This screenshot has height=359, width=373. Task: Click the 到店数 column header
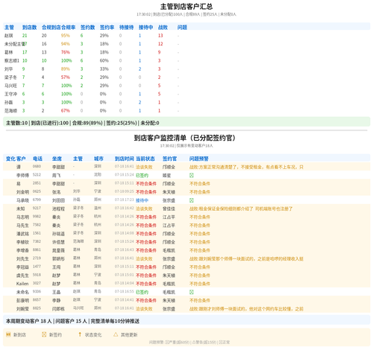[x=29, y=28]
